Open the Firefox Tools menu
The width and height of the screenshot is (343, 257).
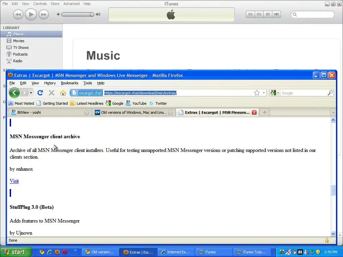(87, 83)
